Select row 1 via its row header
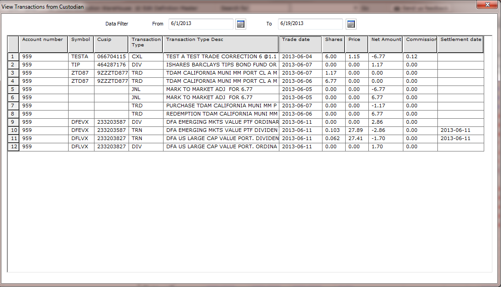The width and height of the screenshot is (501, 287). (x=13, y=57)
